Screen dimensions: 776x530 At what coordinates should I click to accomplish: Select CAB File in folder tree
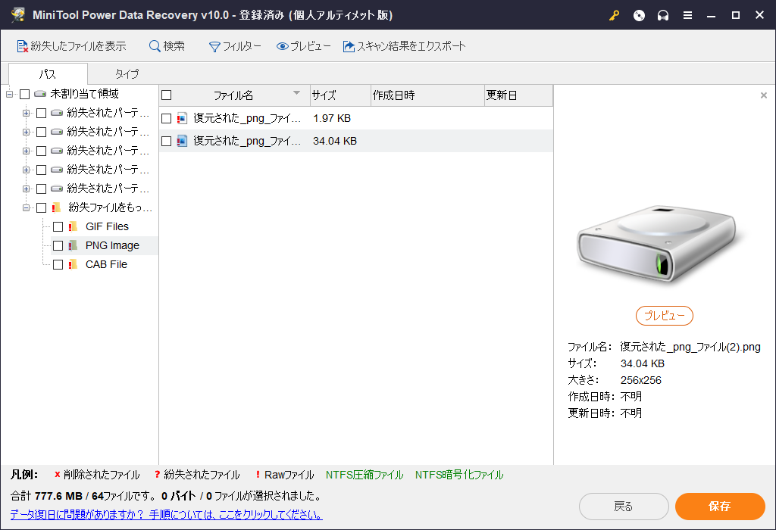pos(106,264)
